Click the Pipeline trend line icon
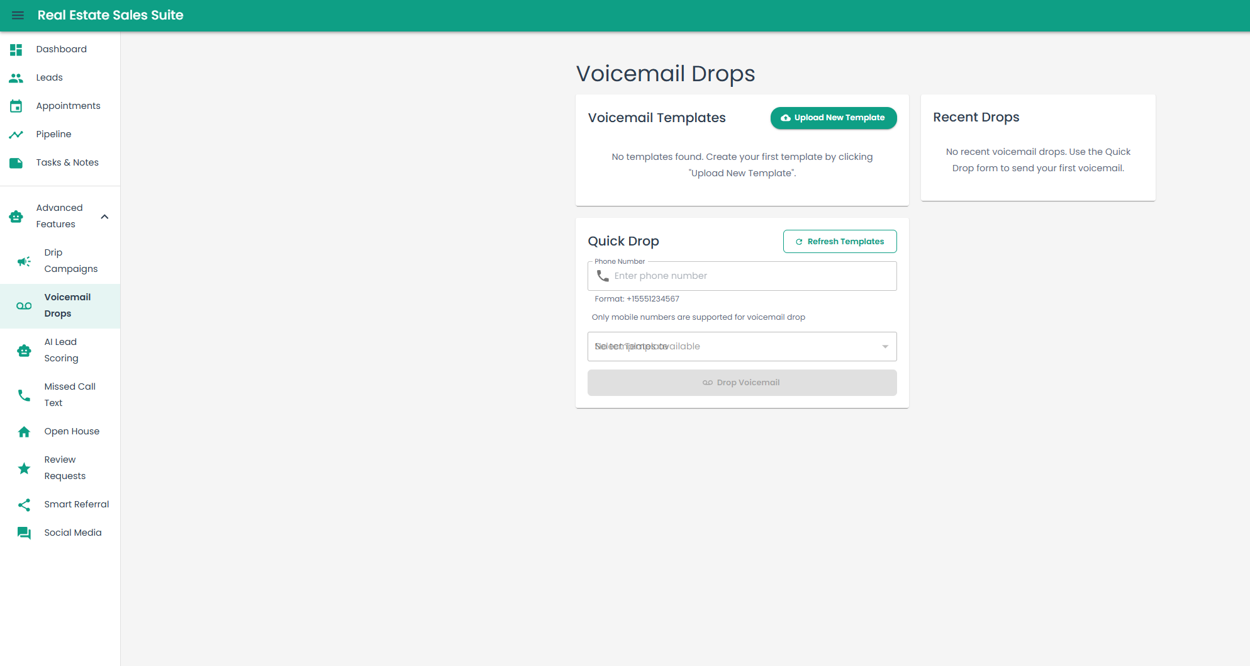Screen dimensions: 1250x666 (x=16, y=134)
